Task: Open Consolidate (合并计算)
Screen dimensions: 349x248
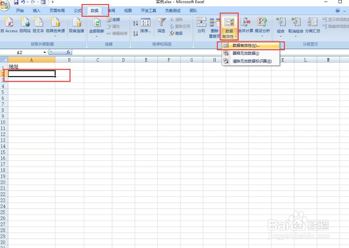Action: pos(245,25)
